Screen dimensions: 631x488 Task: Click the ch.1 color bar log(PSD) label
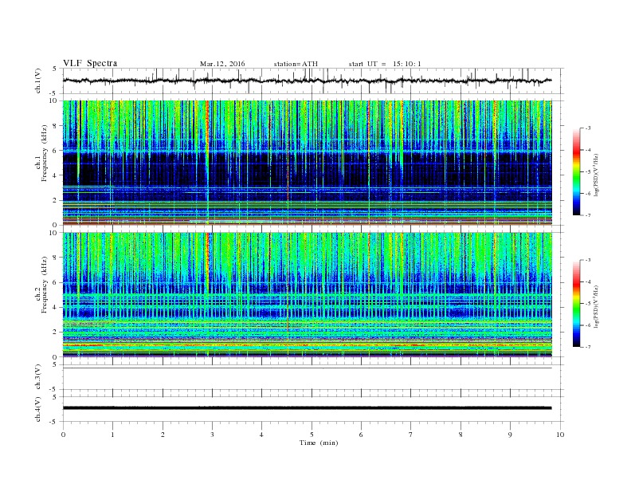597,175
